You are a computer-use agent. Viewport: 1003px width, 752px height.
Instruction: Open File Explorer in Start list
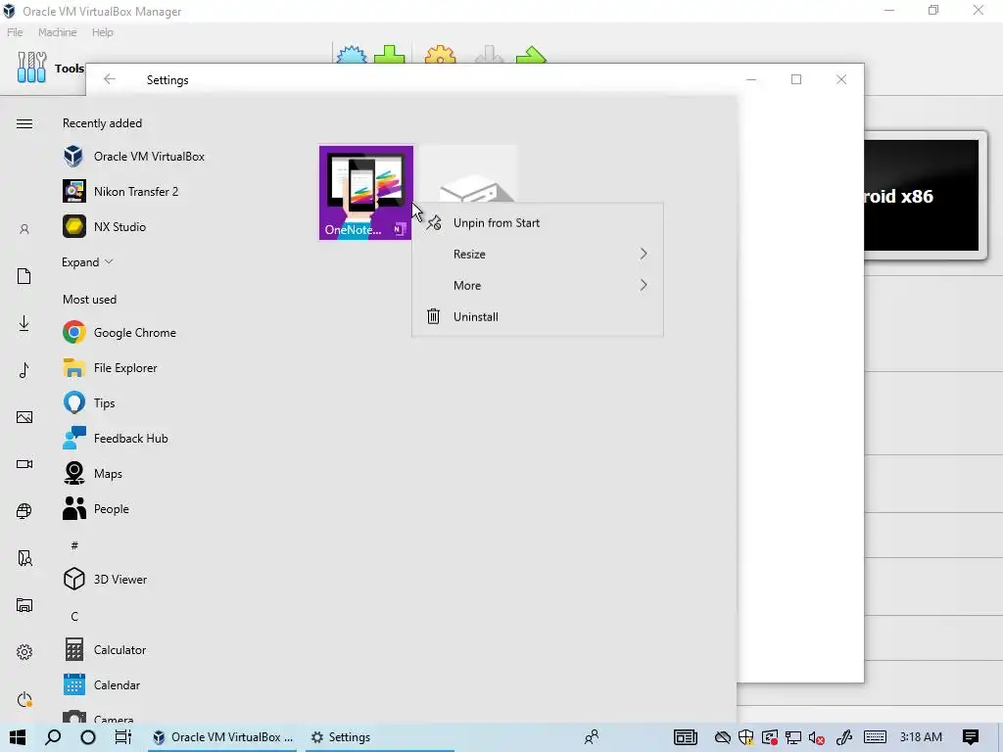click(111, 368)
